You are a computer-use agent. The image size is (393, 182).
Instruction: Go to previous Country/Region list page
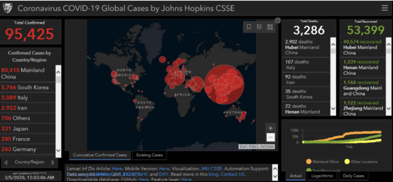tap(6, 162)
